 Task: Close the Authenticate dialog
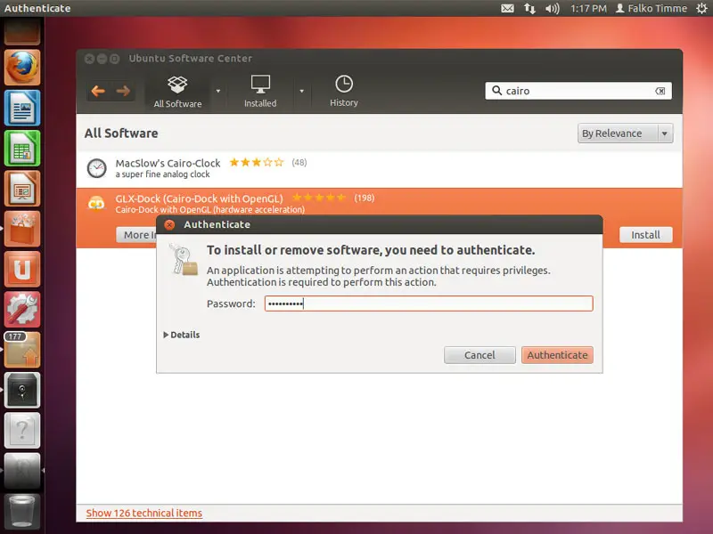point(169,225)
